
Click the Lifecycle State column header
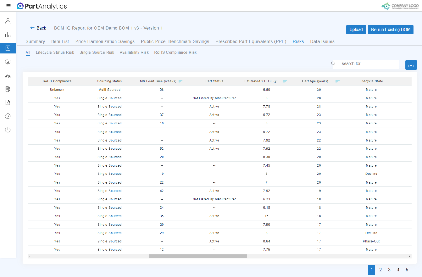pyautogui.click(x=371, y=81)
